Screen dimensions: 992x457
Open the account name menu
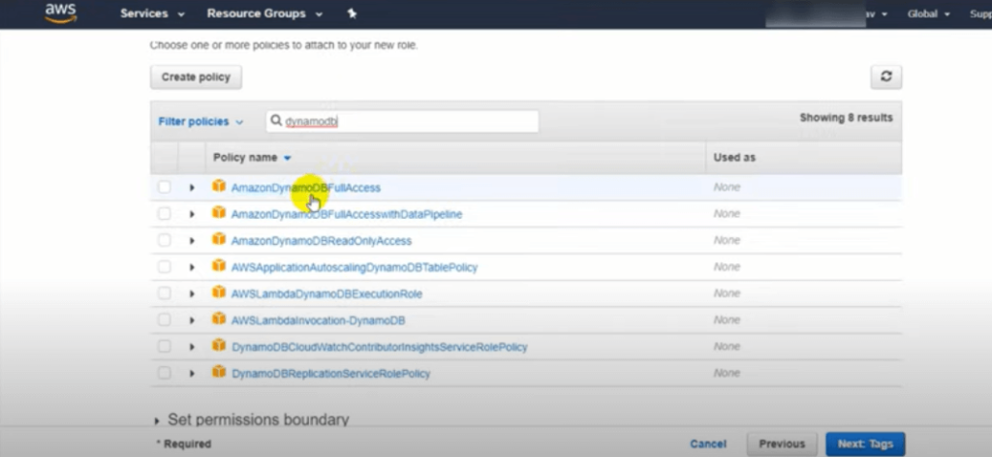[x=826, y=14]
